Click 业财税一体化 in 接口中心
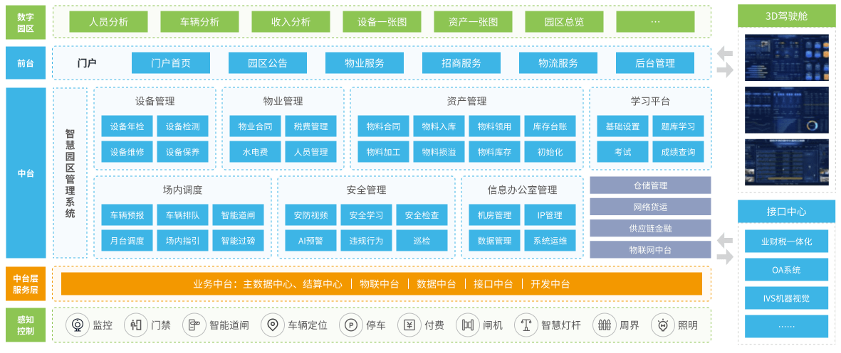 [x=787, y=241]
